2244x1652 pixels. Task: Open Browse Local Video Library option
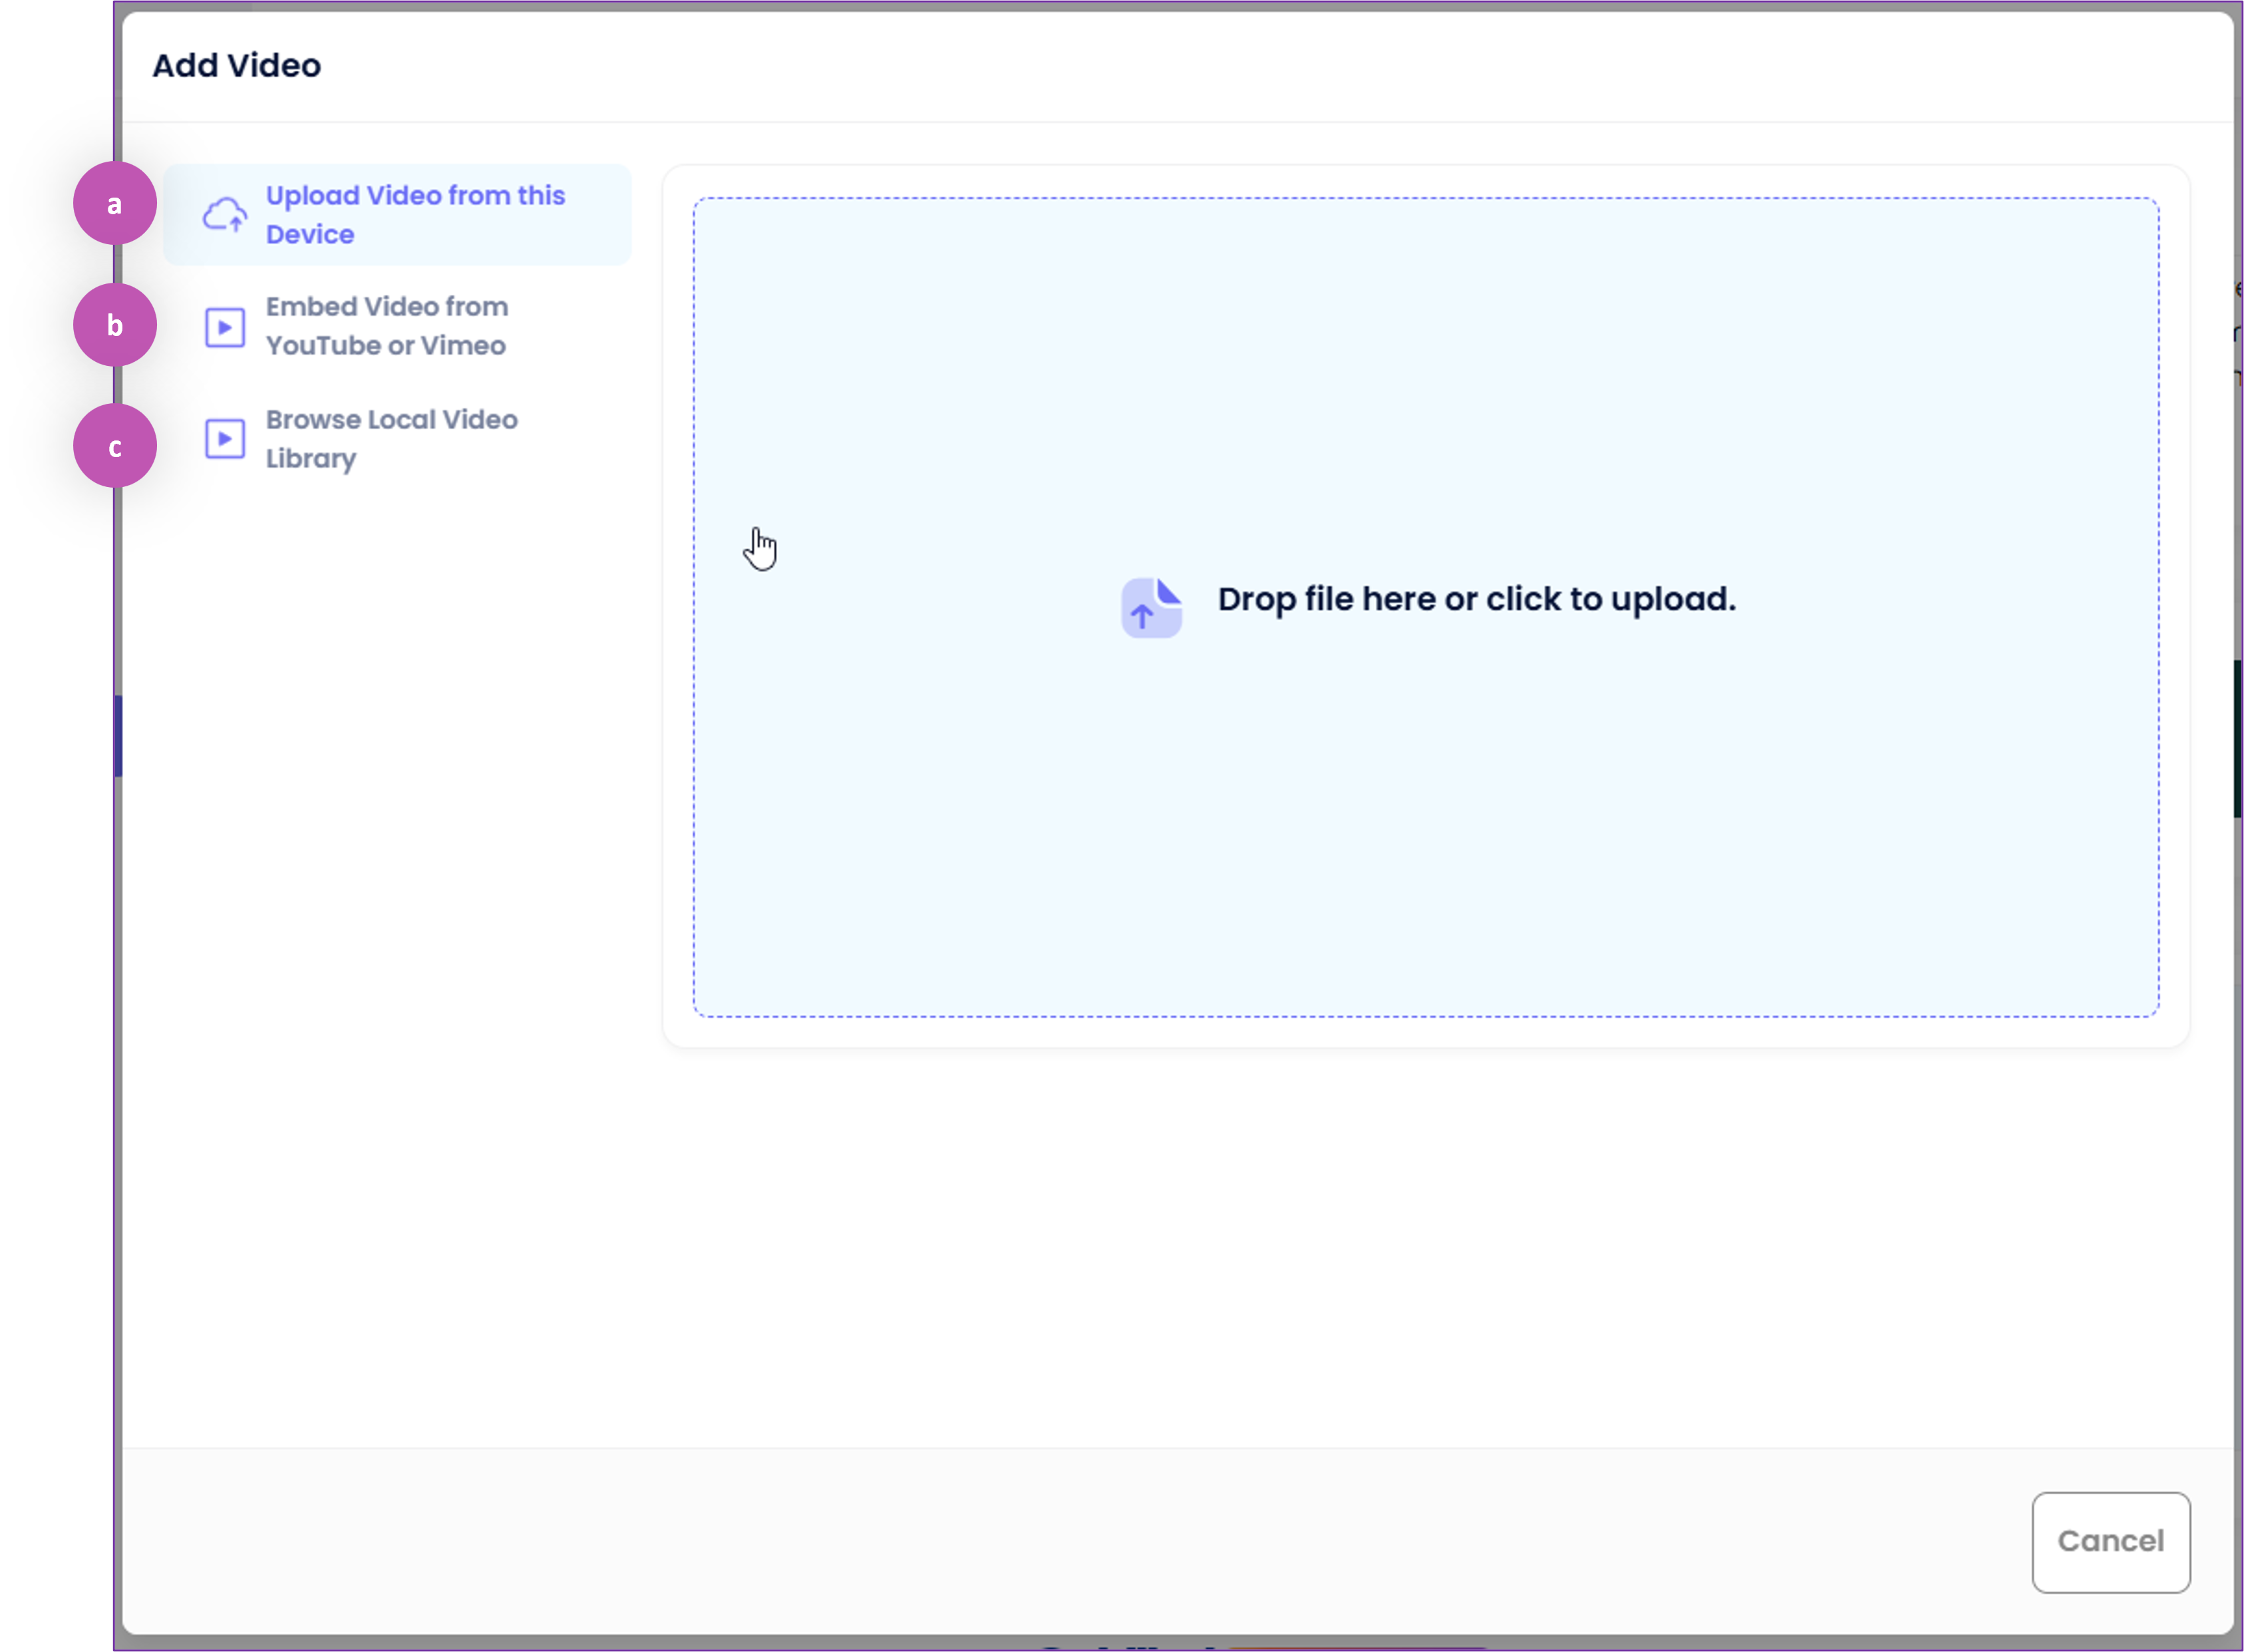398,439
